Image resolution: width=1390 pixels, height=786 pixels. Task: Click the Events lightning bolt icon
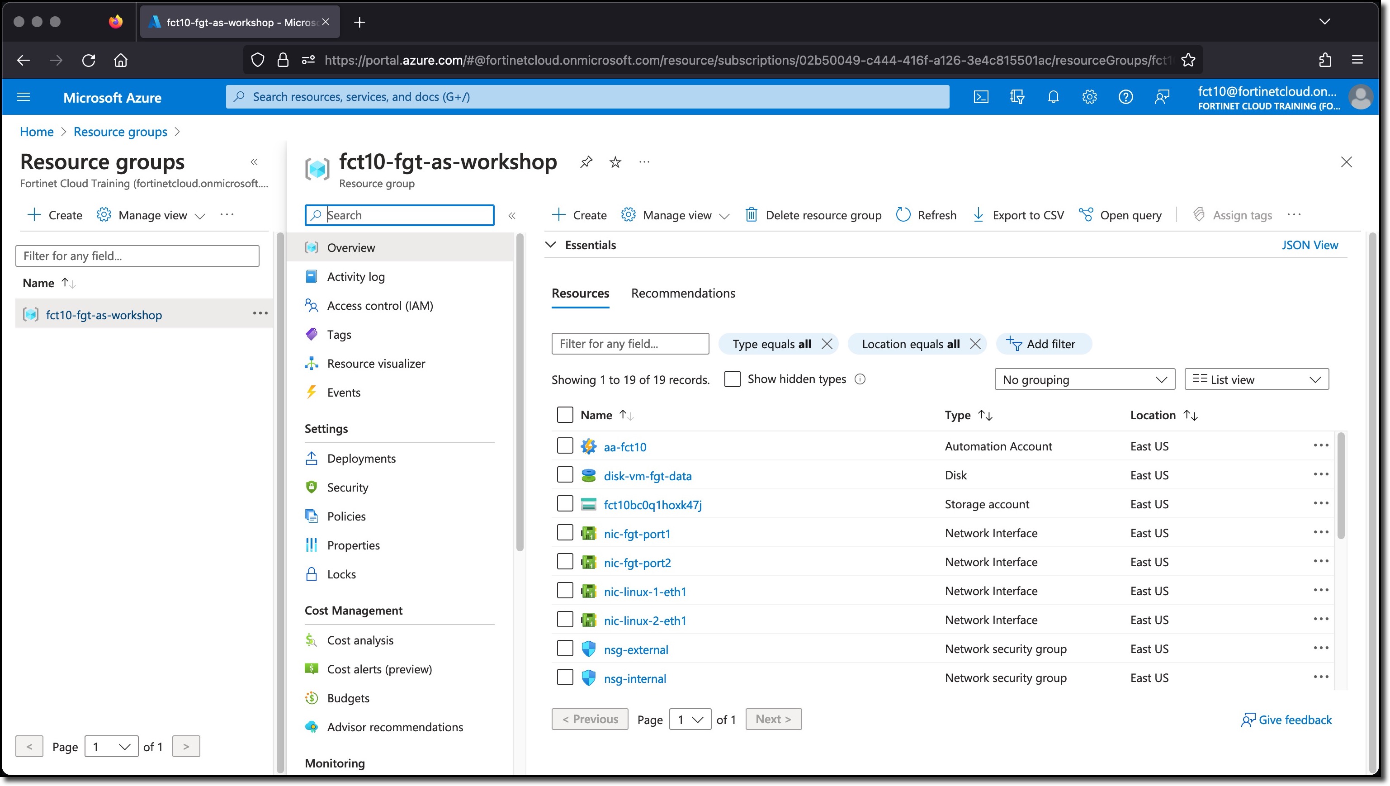pyautogui.click(x=312, y=392)
